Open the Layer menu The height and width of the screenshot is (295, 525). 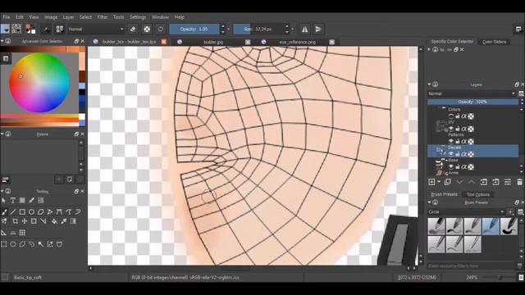click(x=68, y=17)
